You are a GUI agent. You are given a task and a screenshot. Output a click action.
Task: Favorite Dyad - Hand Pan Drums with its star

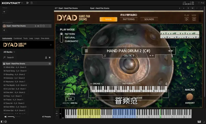point(50,64)
